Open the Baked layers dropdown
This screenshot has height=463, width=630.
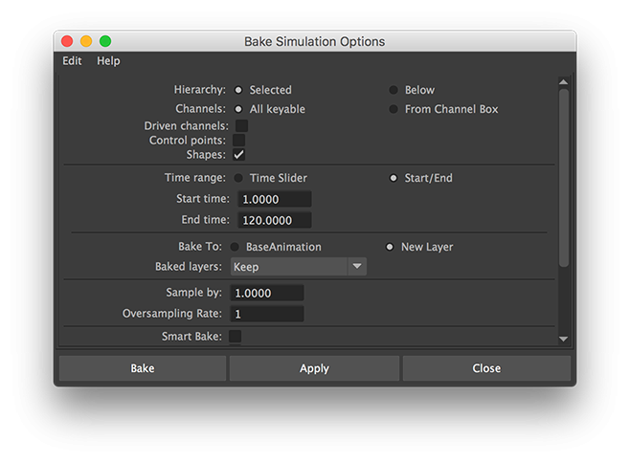[299, 267]
